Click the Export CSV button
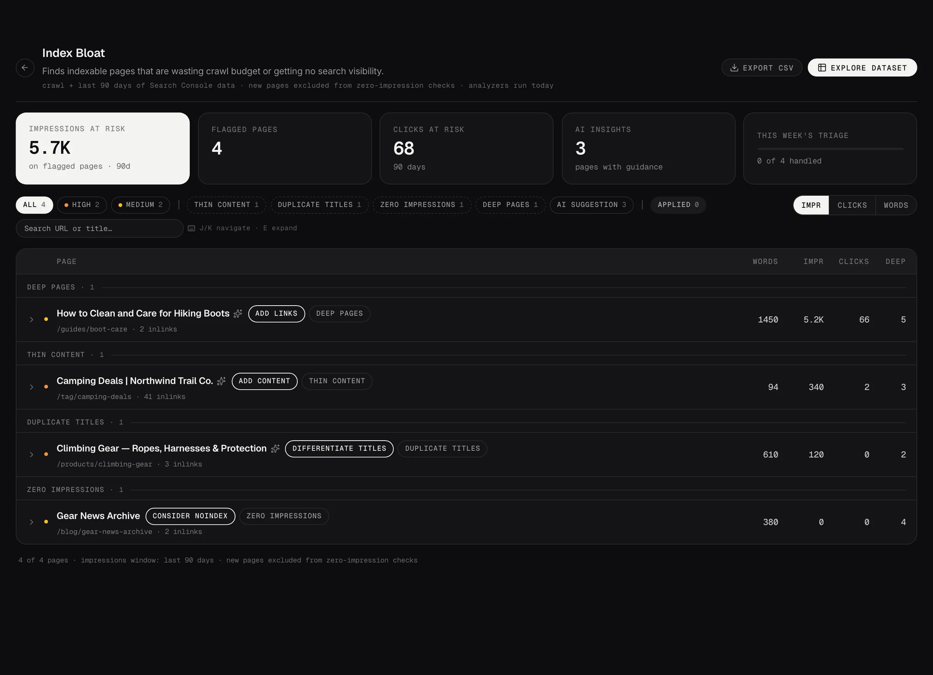The image size is (933, 675). [x=762, y=67]
